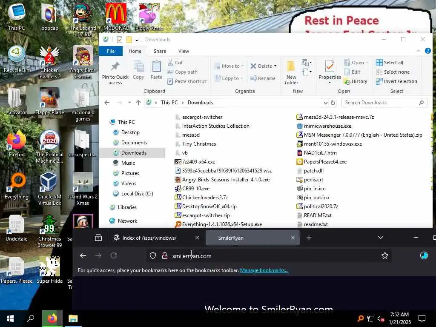Open the Copy to dropdown
The image size is (436, 327).
pos(229,78)
